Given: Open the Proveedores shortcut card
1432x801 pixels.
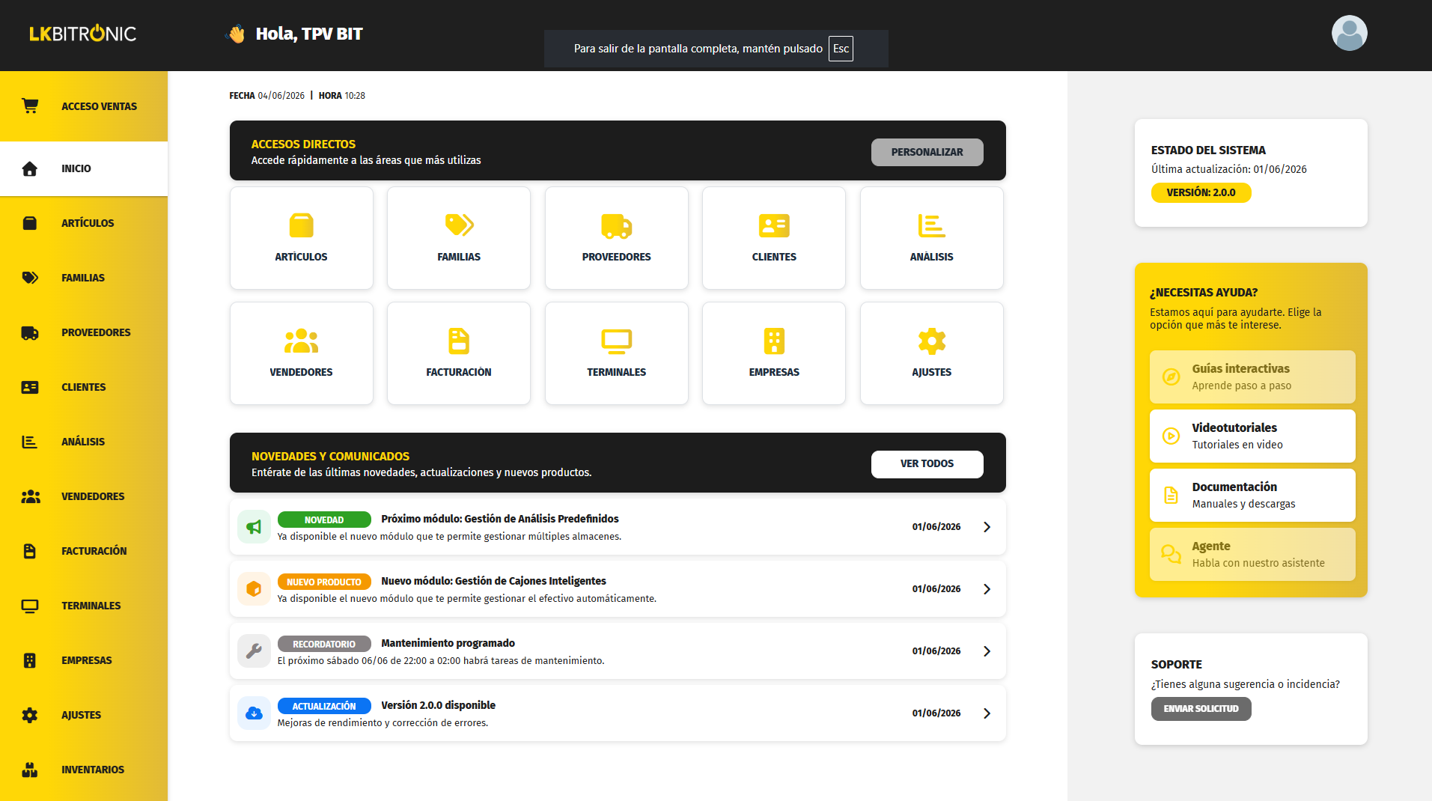Looking at the screenshot, I should click(617, 238).
